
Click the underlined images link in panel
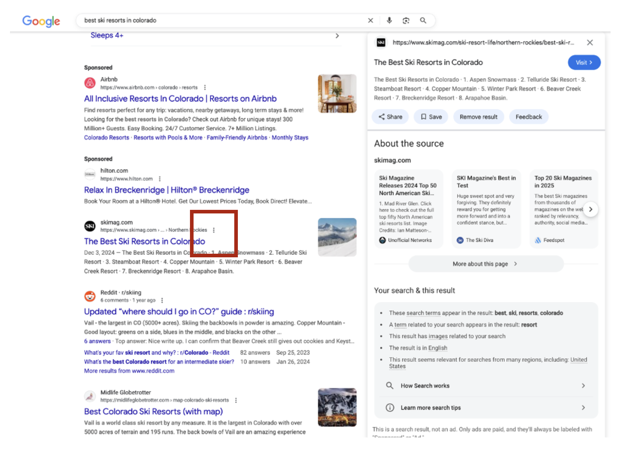click(x=438, y=336)
